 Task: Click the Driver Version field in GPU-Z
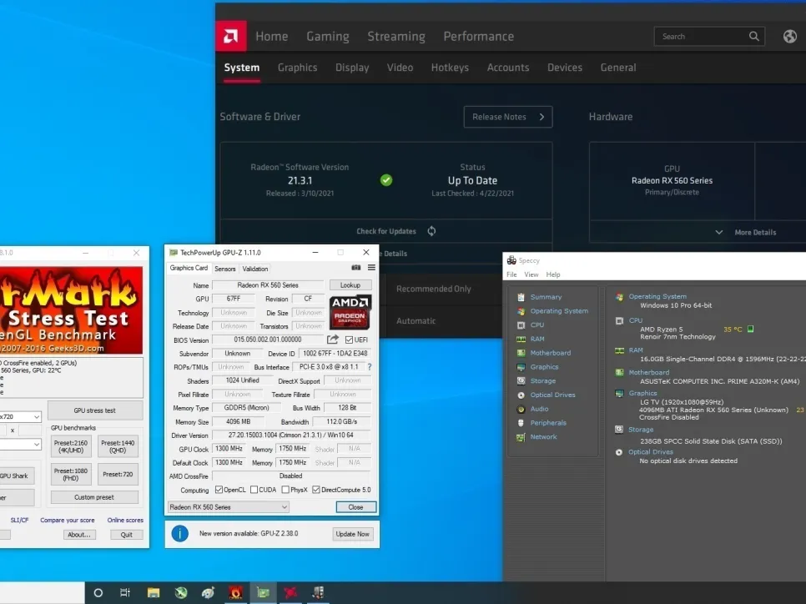(291, 435)
